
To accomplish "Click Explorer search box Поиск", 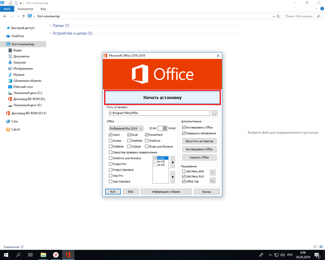I will tap(303, 16).
